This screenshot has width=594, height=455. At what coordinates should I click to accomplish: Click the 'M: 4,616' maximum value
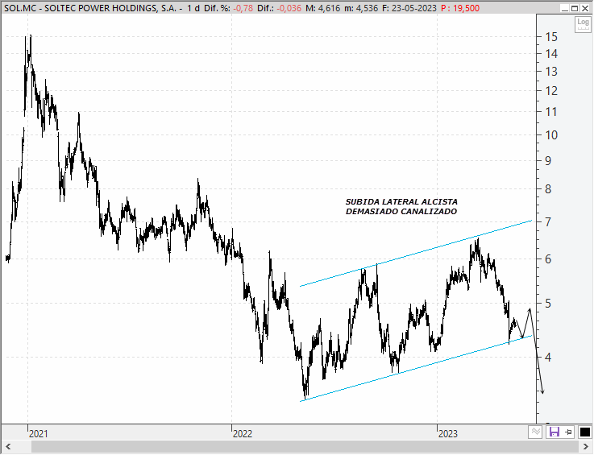(322, 8)
